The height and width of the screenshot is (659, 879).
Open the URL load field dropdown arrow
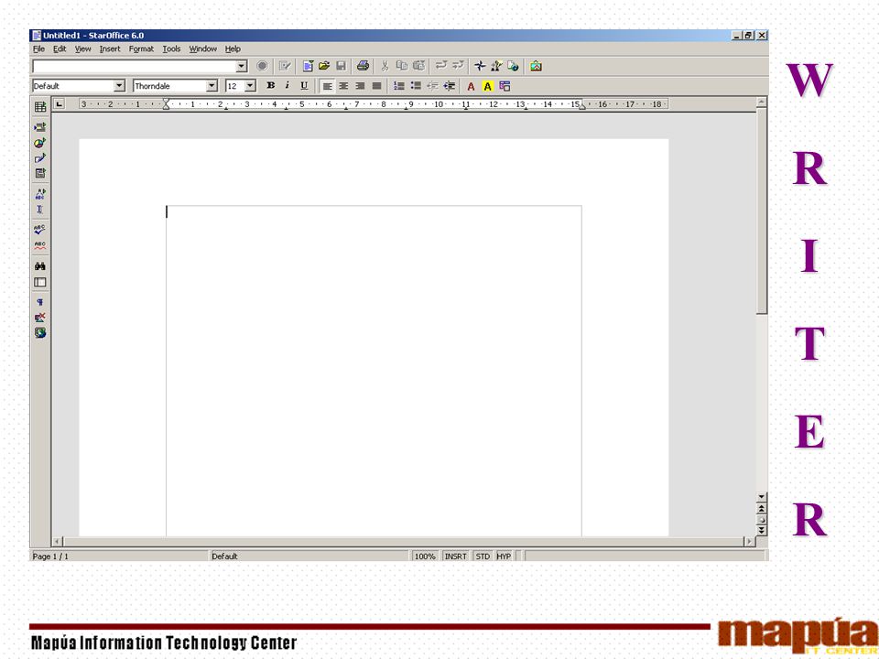click(241, 66)
